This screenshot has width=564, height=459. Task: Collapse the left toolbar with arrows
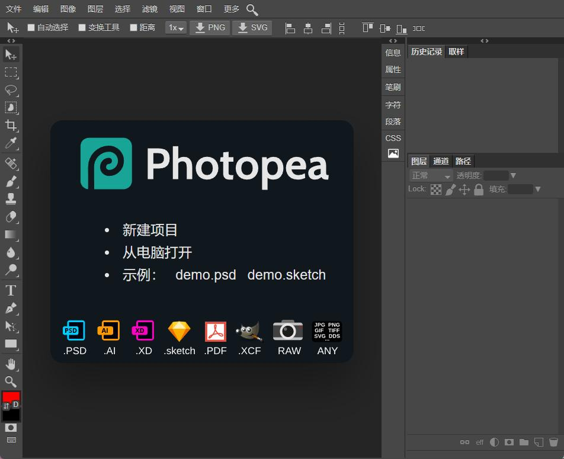click(x=11, y=41)
